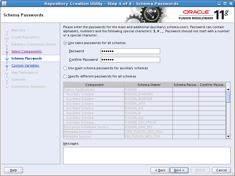Focus the Confirm Password input field
This screenshot has height=176, width=235.
pos(130,60)
